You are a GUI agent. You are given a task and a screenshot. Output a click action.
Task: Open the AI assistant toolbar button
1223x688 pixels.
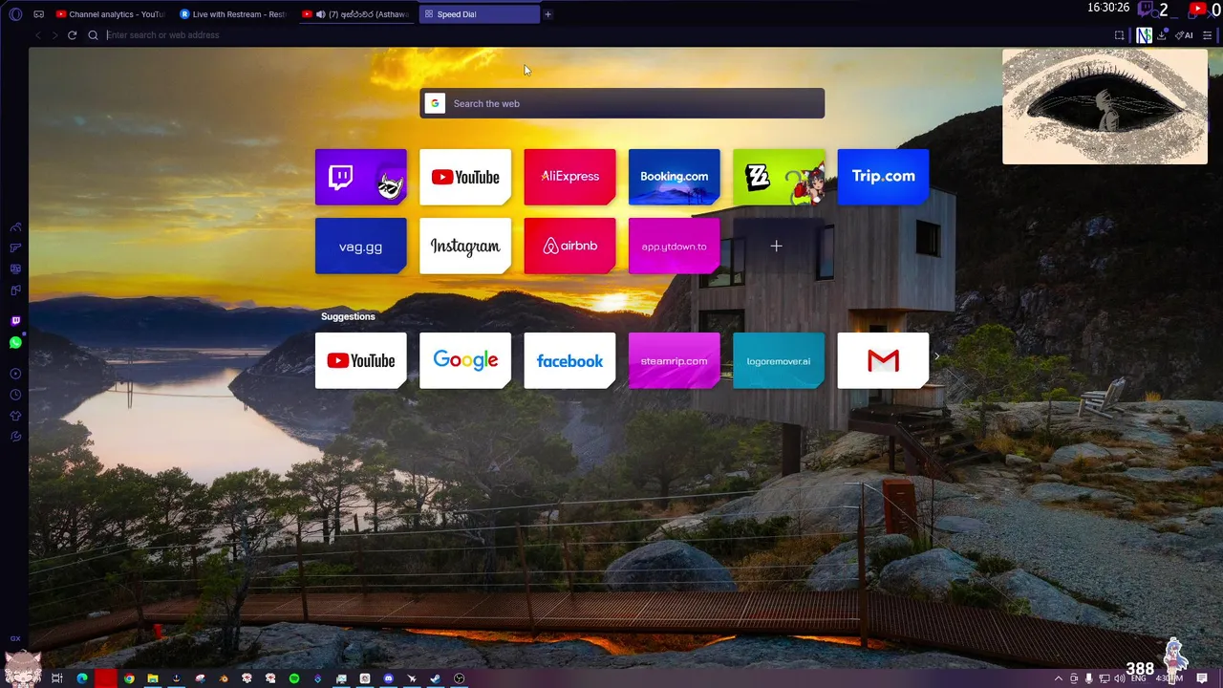(x=1184, y=35)
